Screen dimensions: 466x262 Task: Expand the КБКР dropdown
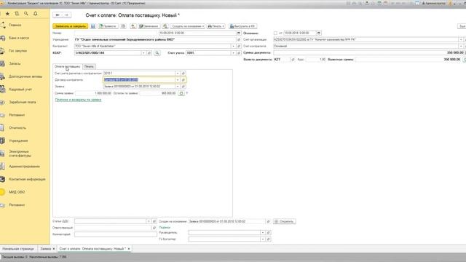click(x=144, y=53)
